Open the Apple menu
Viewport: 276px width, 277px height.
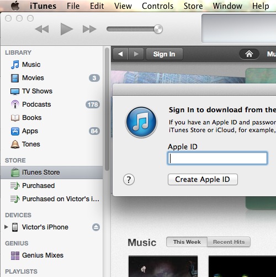coord(15,6)
